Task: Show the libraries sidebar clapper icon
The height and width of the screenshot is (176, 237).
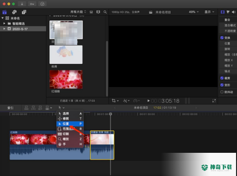Action: coord(5,12)
